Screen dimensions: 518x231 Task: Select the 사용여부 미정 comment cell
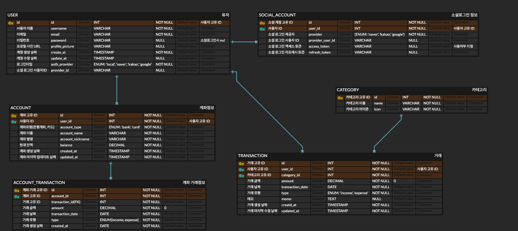[x=465, y=46]
